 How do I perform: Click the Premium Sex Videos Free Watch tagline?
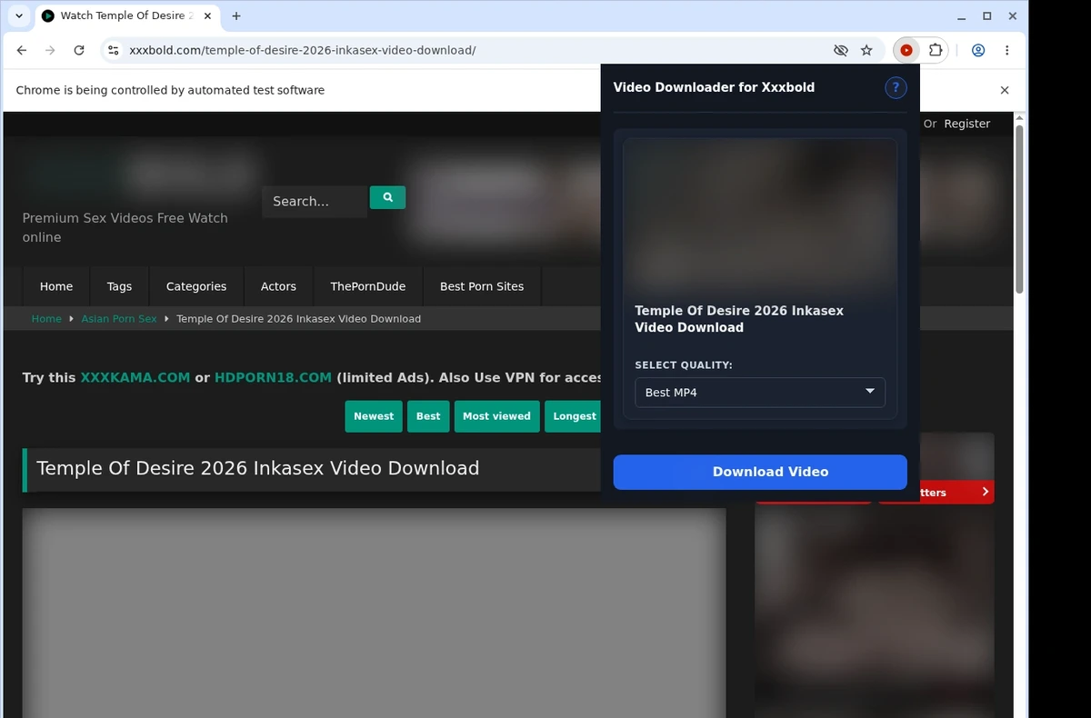pyautogui.click(x=125, y=227)
